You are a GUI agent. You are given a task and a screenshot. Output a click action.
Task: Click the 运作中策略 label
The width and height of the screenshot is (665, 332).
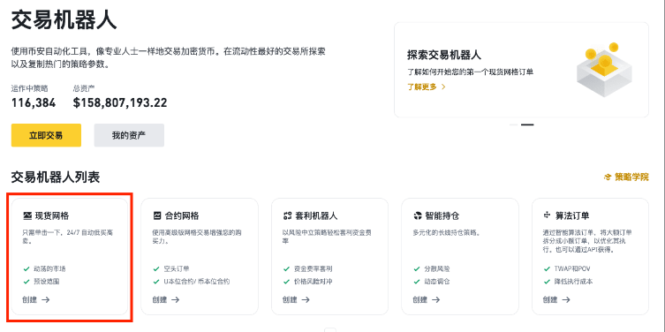tap(30, 88)
